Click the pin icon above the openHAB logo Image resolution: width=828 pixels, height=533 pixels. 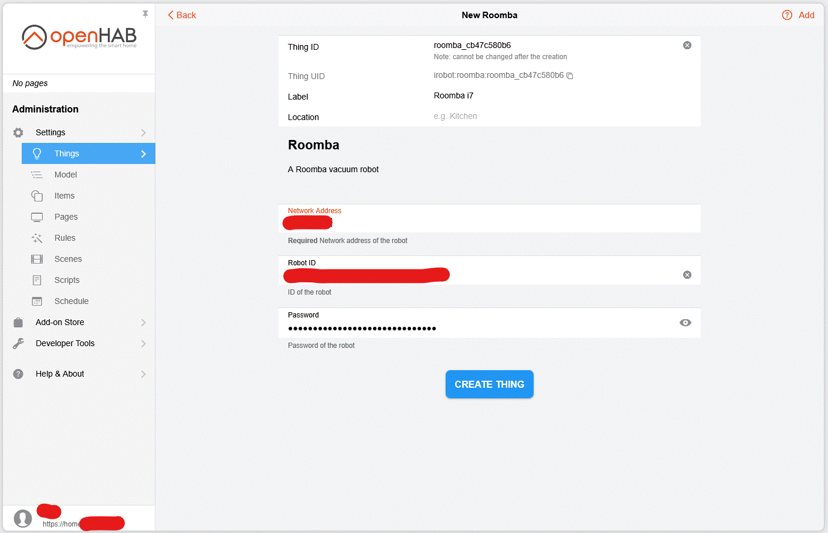pos(145,13)
